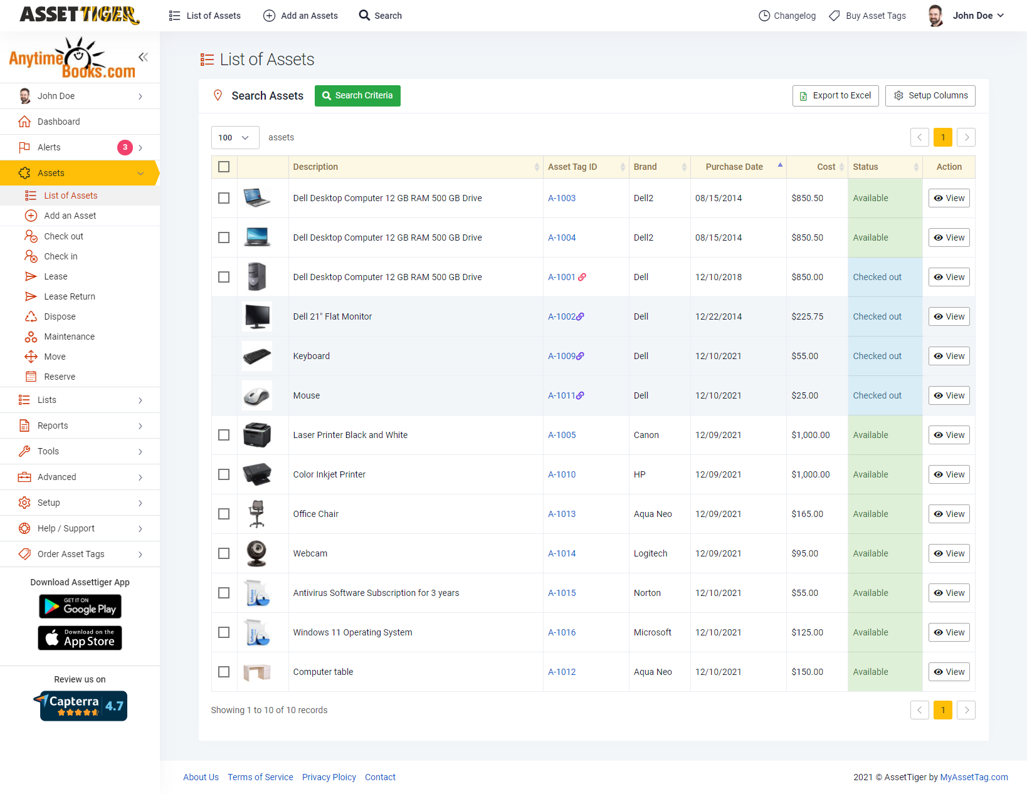Click the Reserve icon in sidebar
1027x794 pixels.
pos(31,377)
